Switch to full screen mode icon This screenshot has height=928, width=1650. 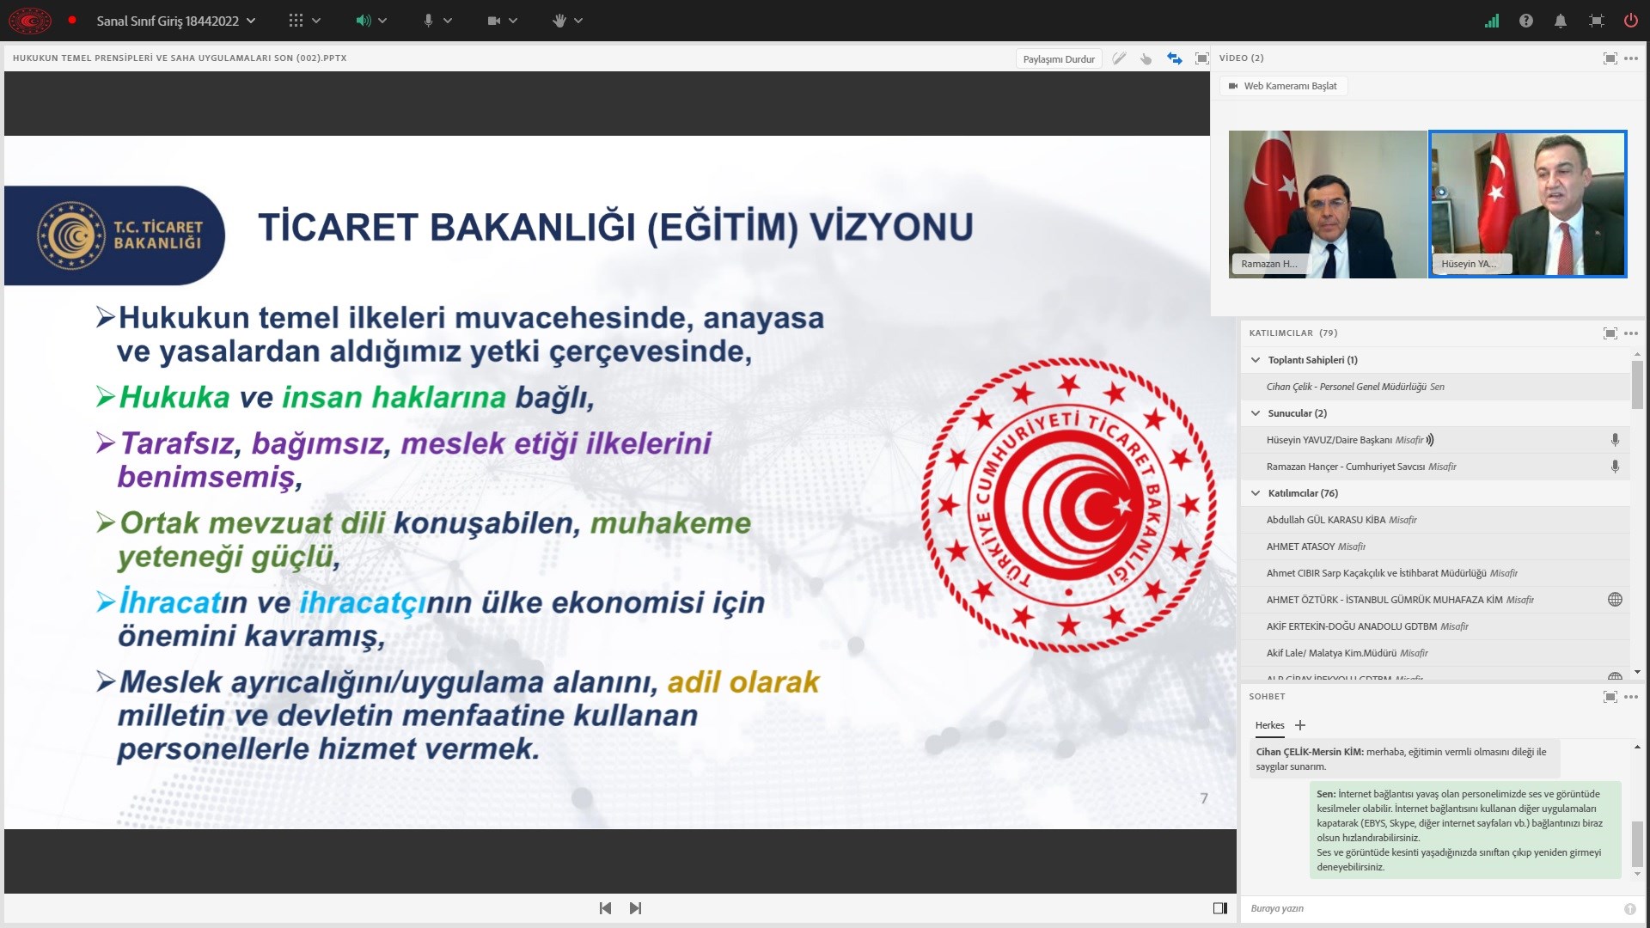(x=1596, y=21)
